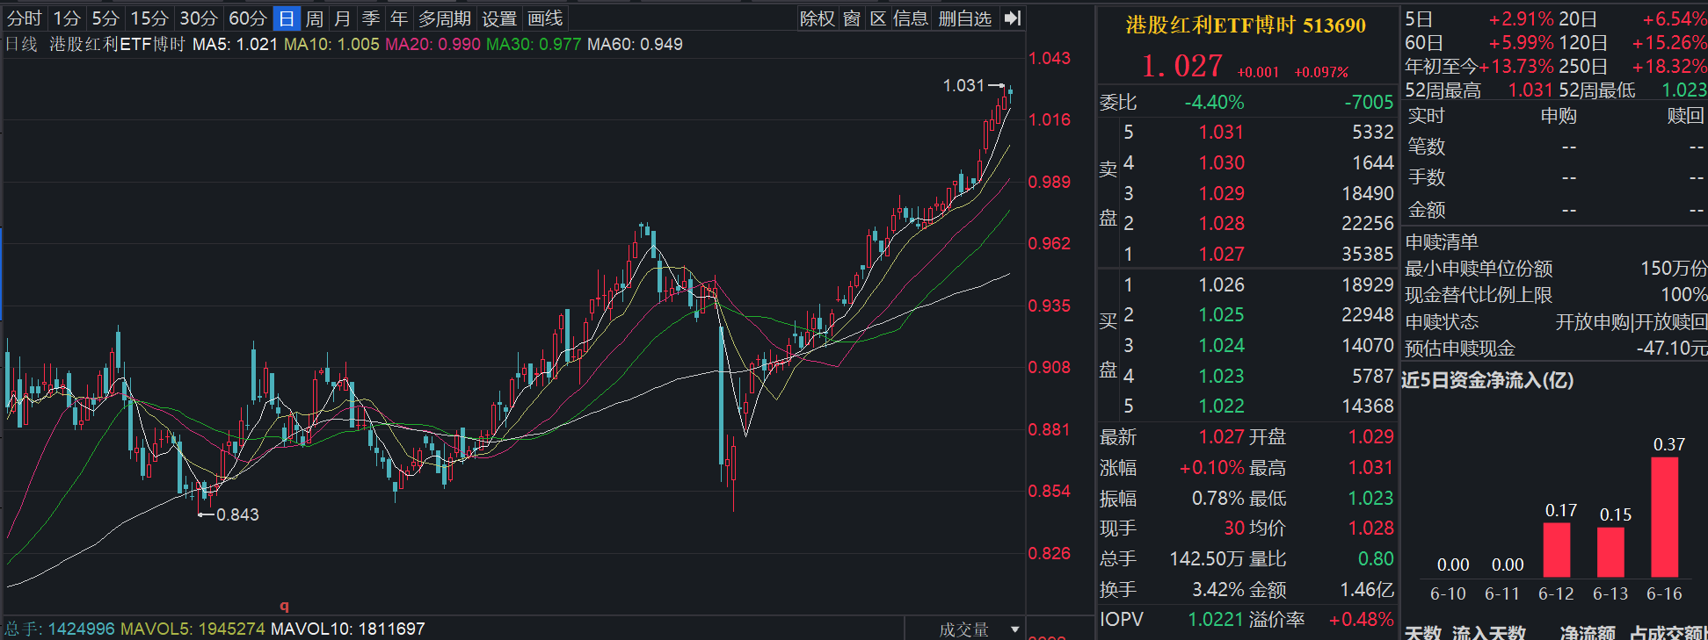Image resolution: width=1708 pixels, height=640 pixels.
Task: Click the red q marker under chart
Action: point(284,606)
